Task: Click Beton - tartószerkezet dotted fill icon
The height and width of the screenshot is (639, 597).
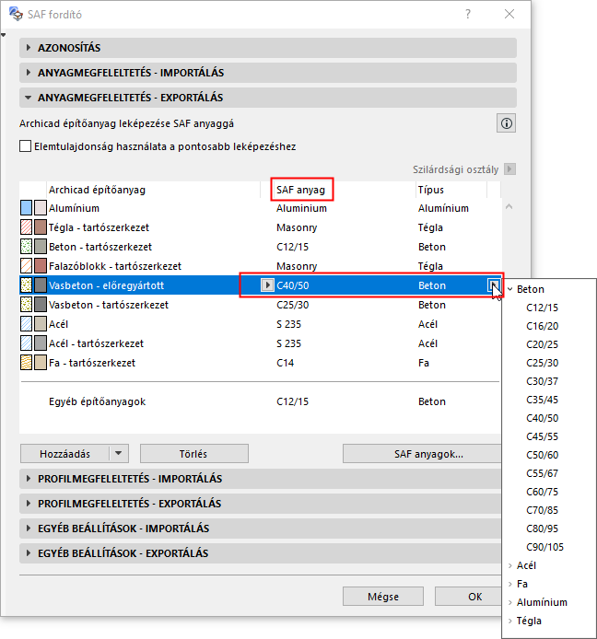Action: [26, 247]
